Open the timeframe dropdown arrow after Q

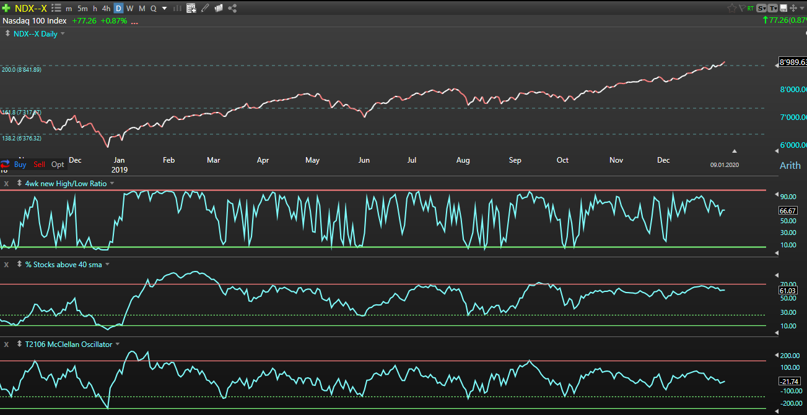164,8
